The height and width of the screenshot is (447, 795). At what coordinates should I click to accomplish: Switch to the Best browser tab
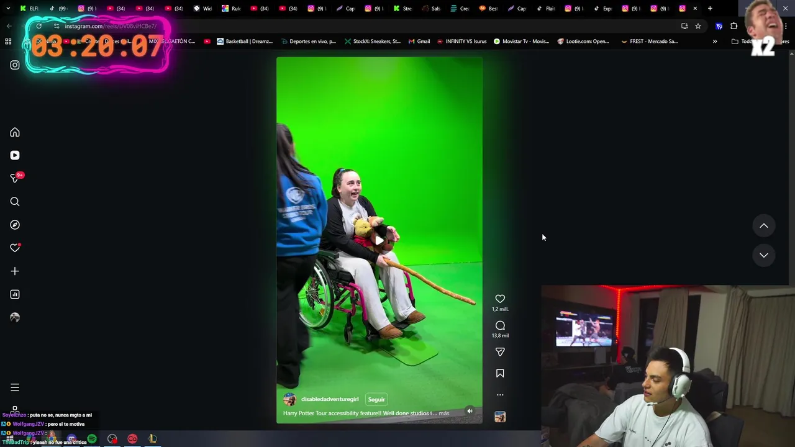[489, 8]
